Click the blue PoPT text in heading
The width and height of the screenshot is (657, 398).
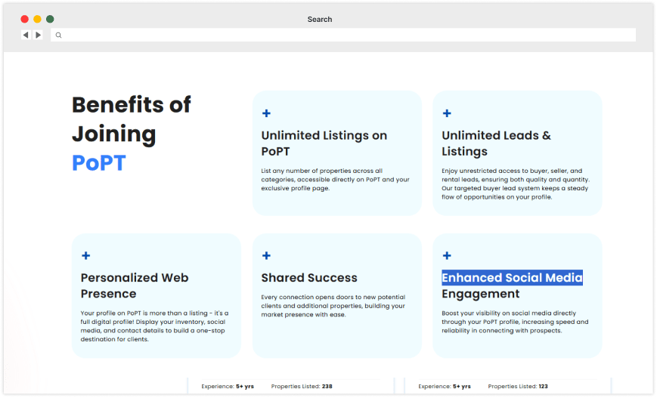(x=98, y=162)
